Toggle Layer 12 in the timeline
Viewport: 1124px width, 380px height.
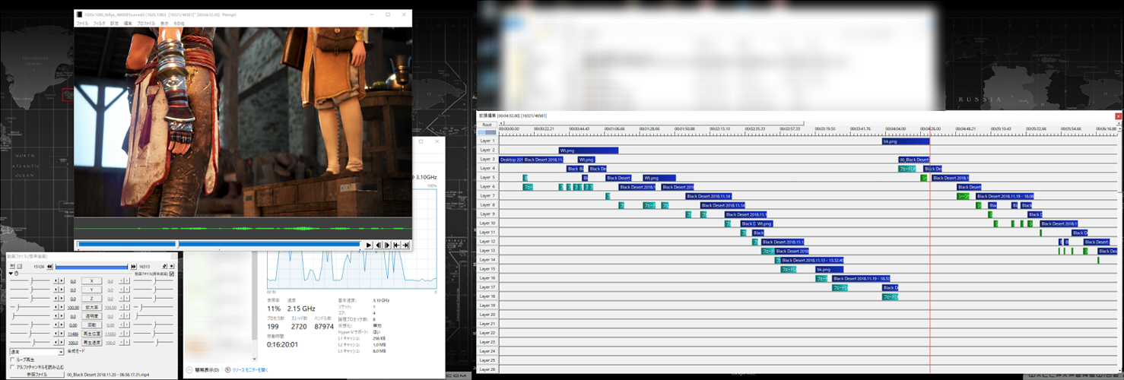[487, 241]
